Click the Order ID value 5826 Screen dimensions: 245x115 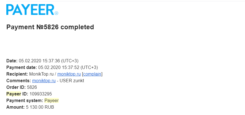click(x=32, y=87)
